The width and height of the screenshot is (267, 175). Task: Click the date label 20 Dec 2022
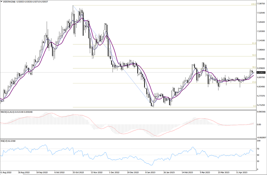point(133,172)
